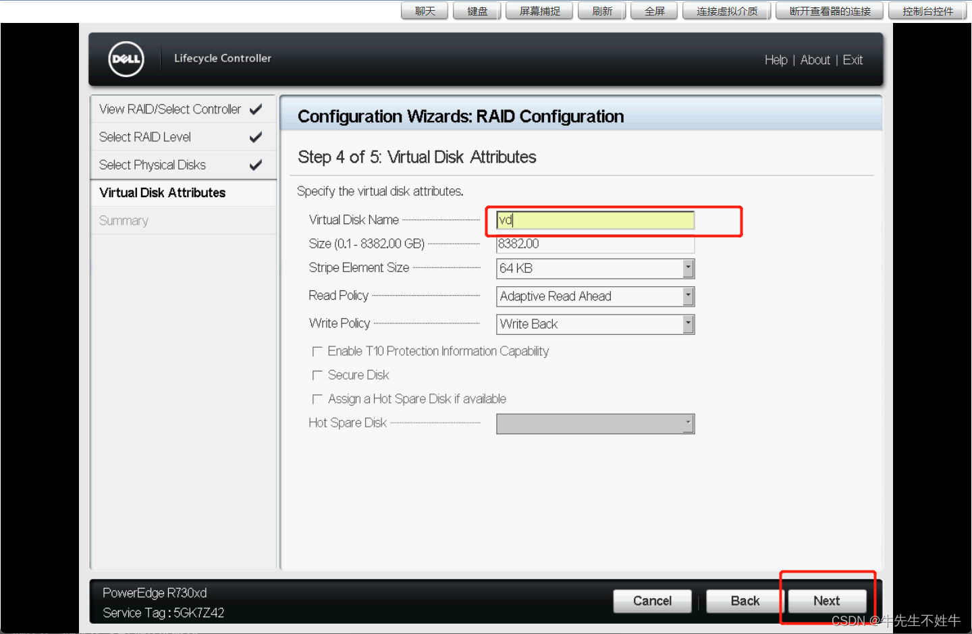Click the 'Lifecycle Controller' title text

[223, 59]
